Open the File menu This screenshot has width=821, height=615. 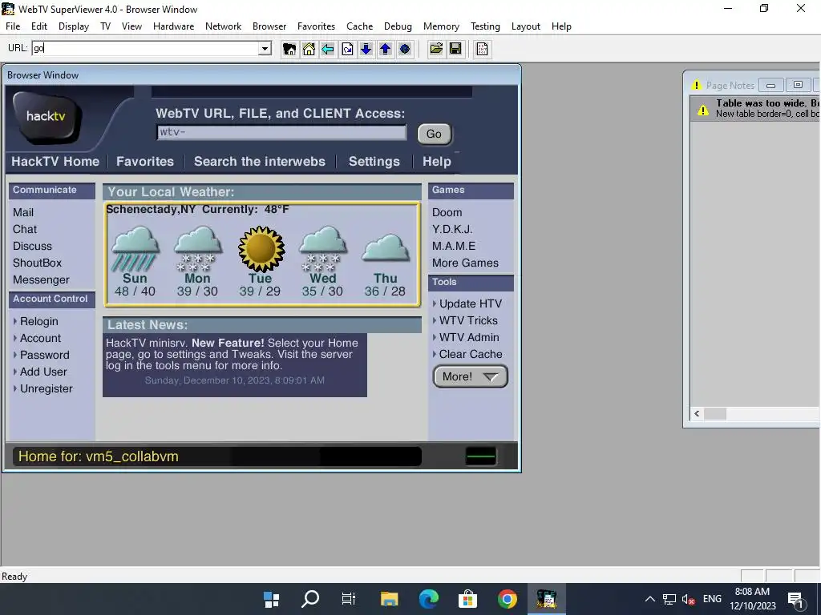[13, 26]
